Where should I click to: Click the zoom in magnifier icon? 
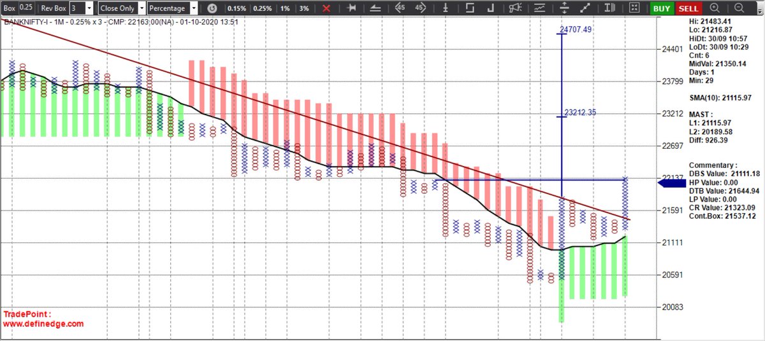[715, 8]
